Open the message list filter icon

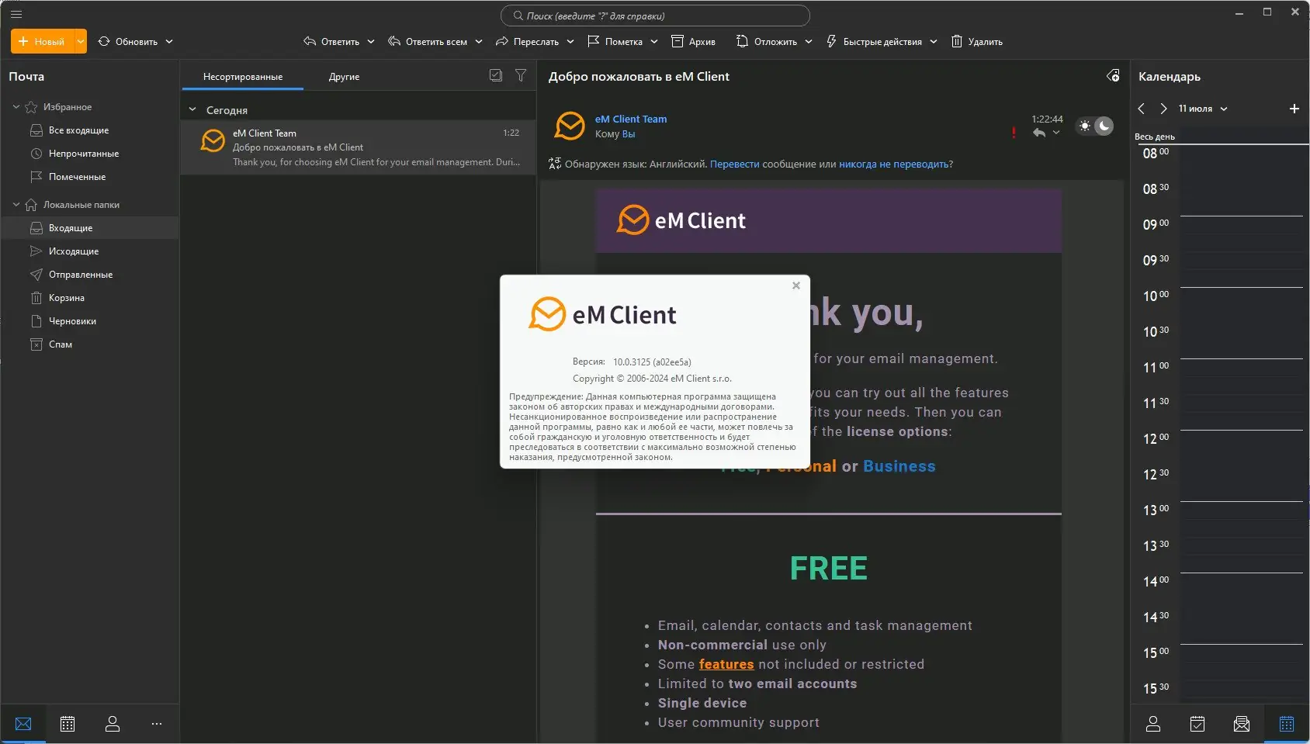point(521,75)
